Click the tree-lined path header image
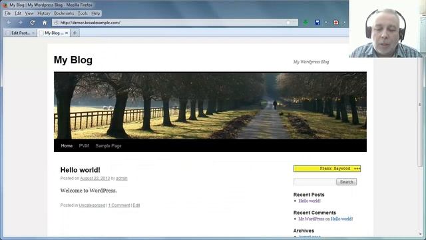426x240 pixels. pos(210,105)
